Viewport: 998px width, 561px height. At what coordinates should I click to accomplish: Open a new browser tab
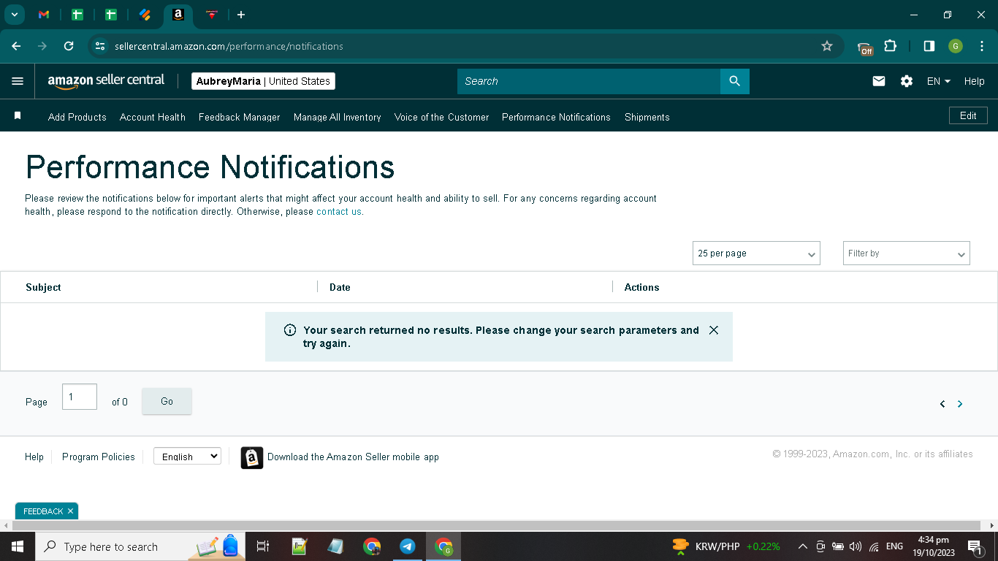pos(241,15)
